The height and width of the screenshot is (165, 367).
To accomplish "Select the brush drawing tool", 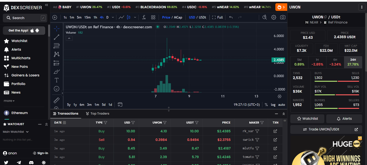I will click(x=57, y=72).
